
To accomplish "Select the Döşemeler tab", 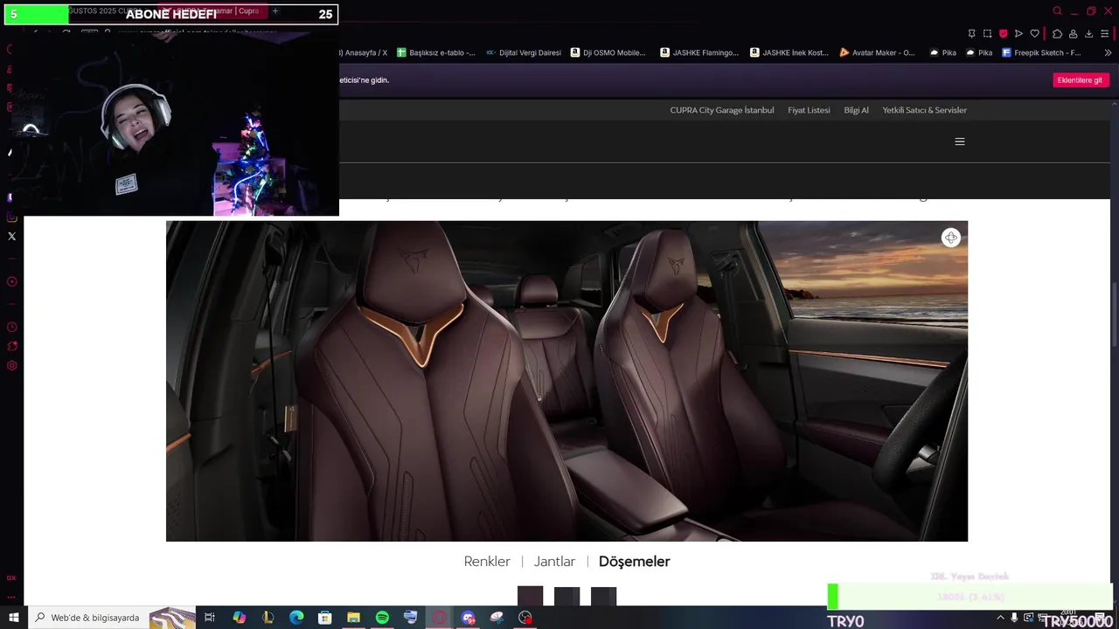I will [635, 562].
